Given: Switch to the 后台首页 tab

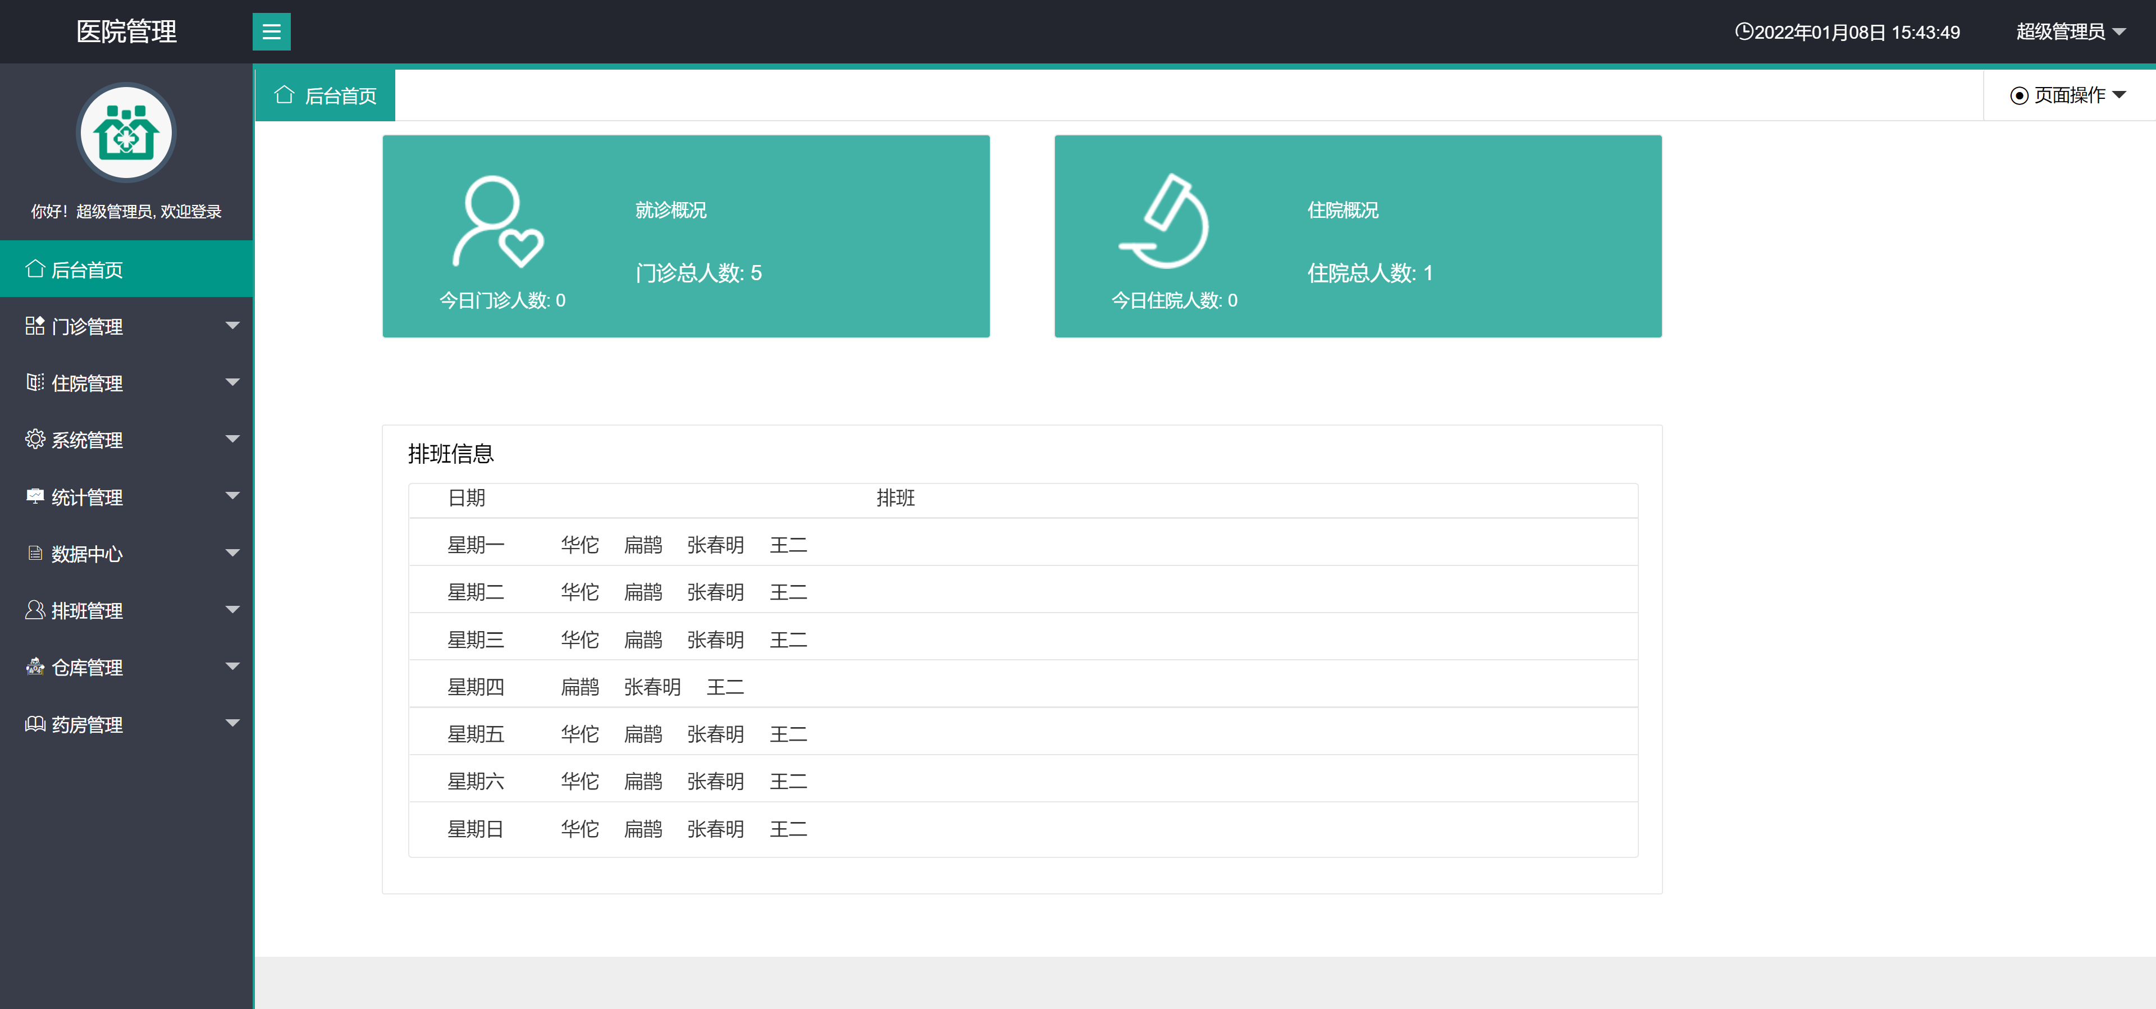Looking at the screenshot, I should [325, 95].
